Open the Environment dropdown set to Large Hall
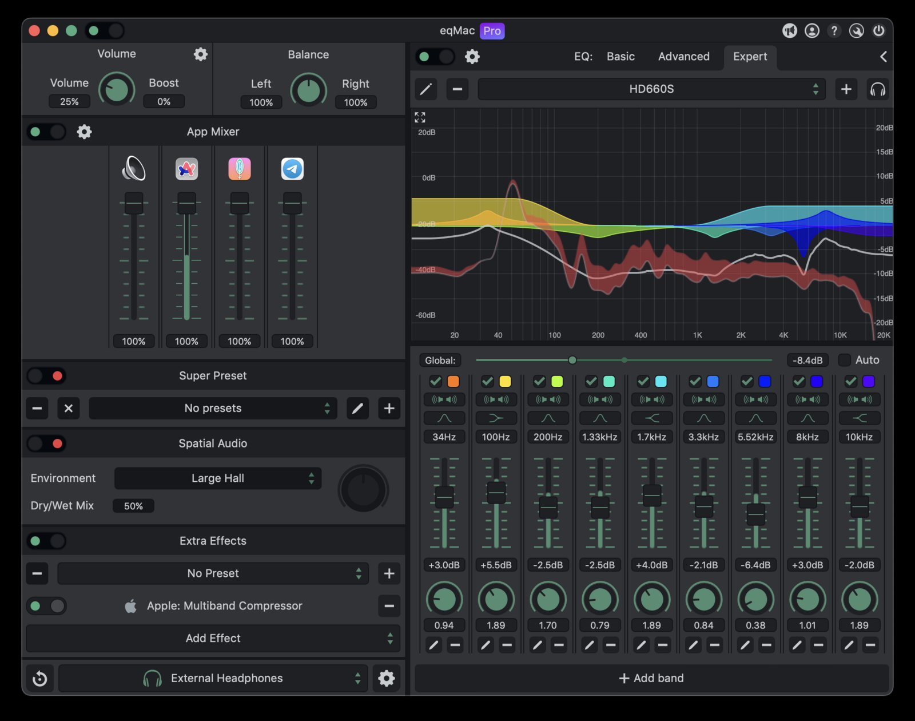 click(217, 478)
